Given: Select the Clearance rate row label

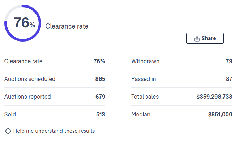Looking at the screenshot, I should (x=23, y=61).
